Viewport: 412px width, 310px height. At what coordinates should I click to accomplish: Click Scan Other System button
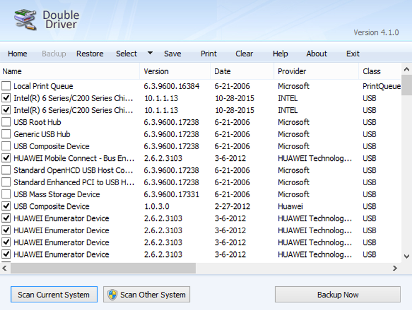[146, 295]
